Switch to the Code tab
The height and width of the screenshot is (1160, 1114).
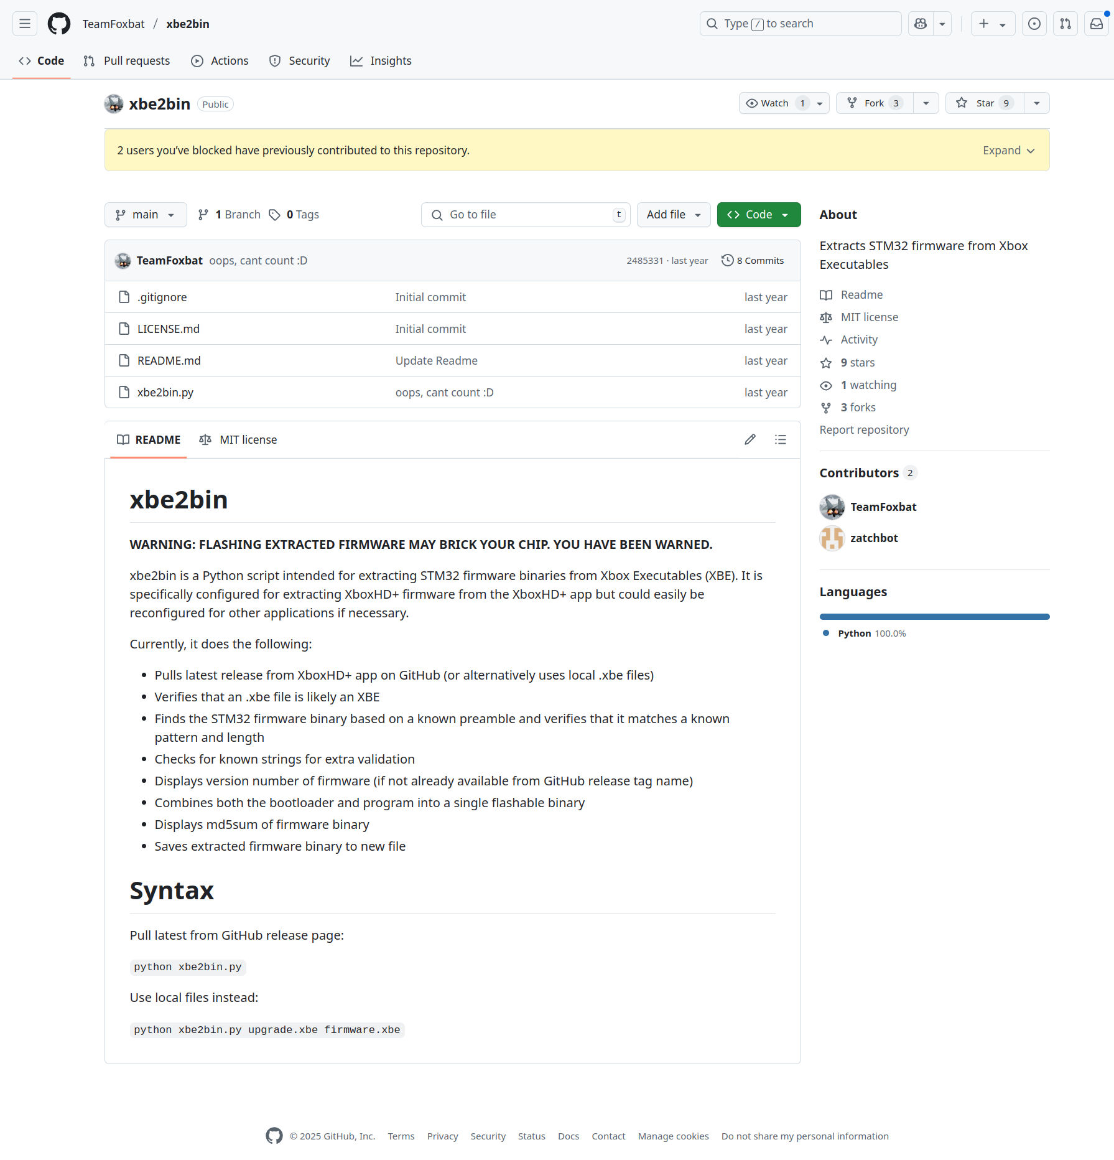[42, 61]
